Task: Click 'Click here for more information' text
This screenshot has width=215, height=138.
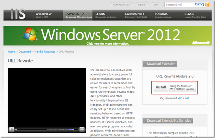Action: (108, 44)
